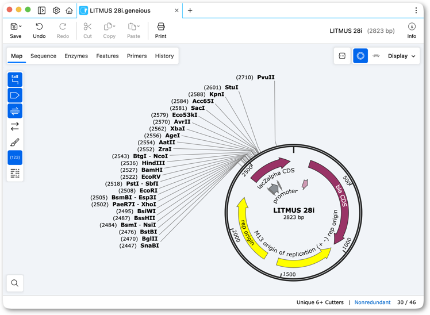Select the paintbrush color tool

[15, 142]
